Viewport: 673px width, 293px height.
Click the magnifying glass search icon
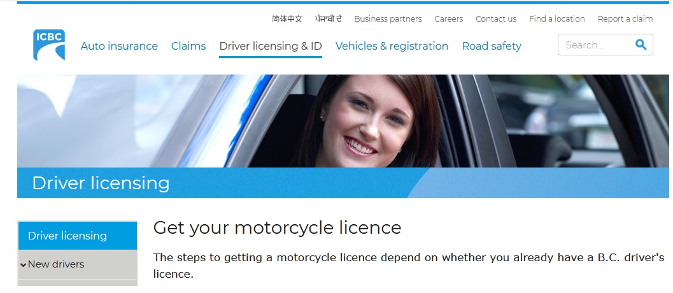coord(641,45)
